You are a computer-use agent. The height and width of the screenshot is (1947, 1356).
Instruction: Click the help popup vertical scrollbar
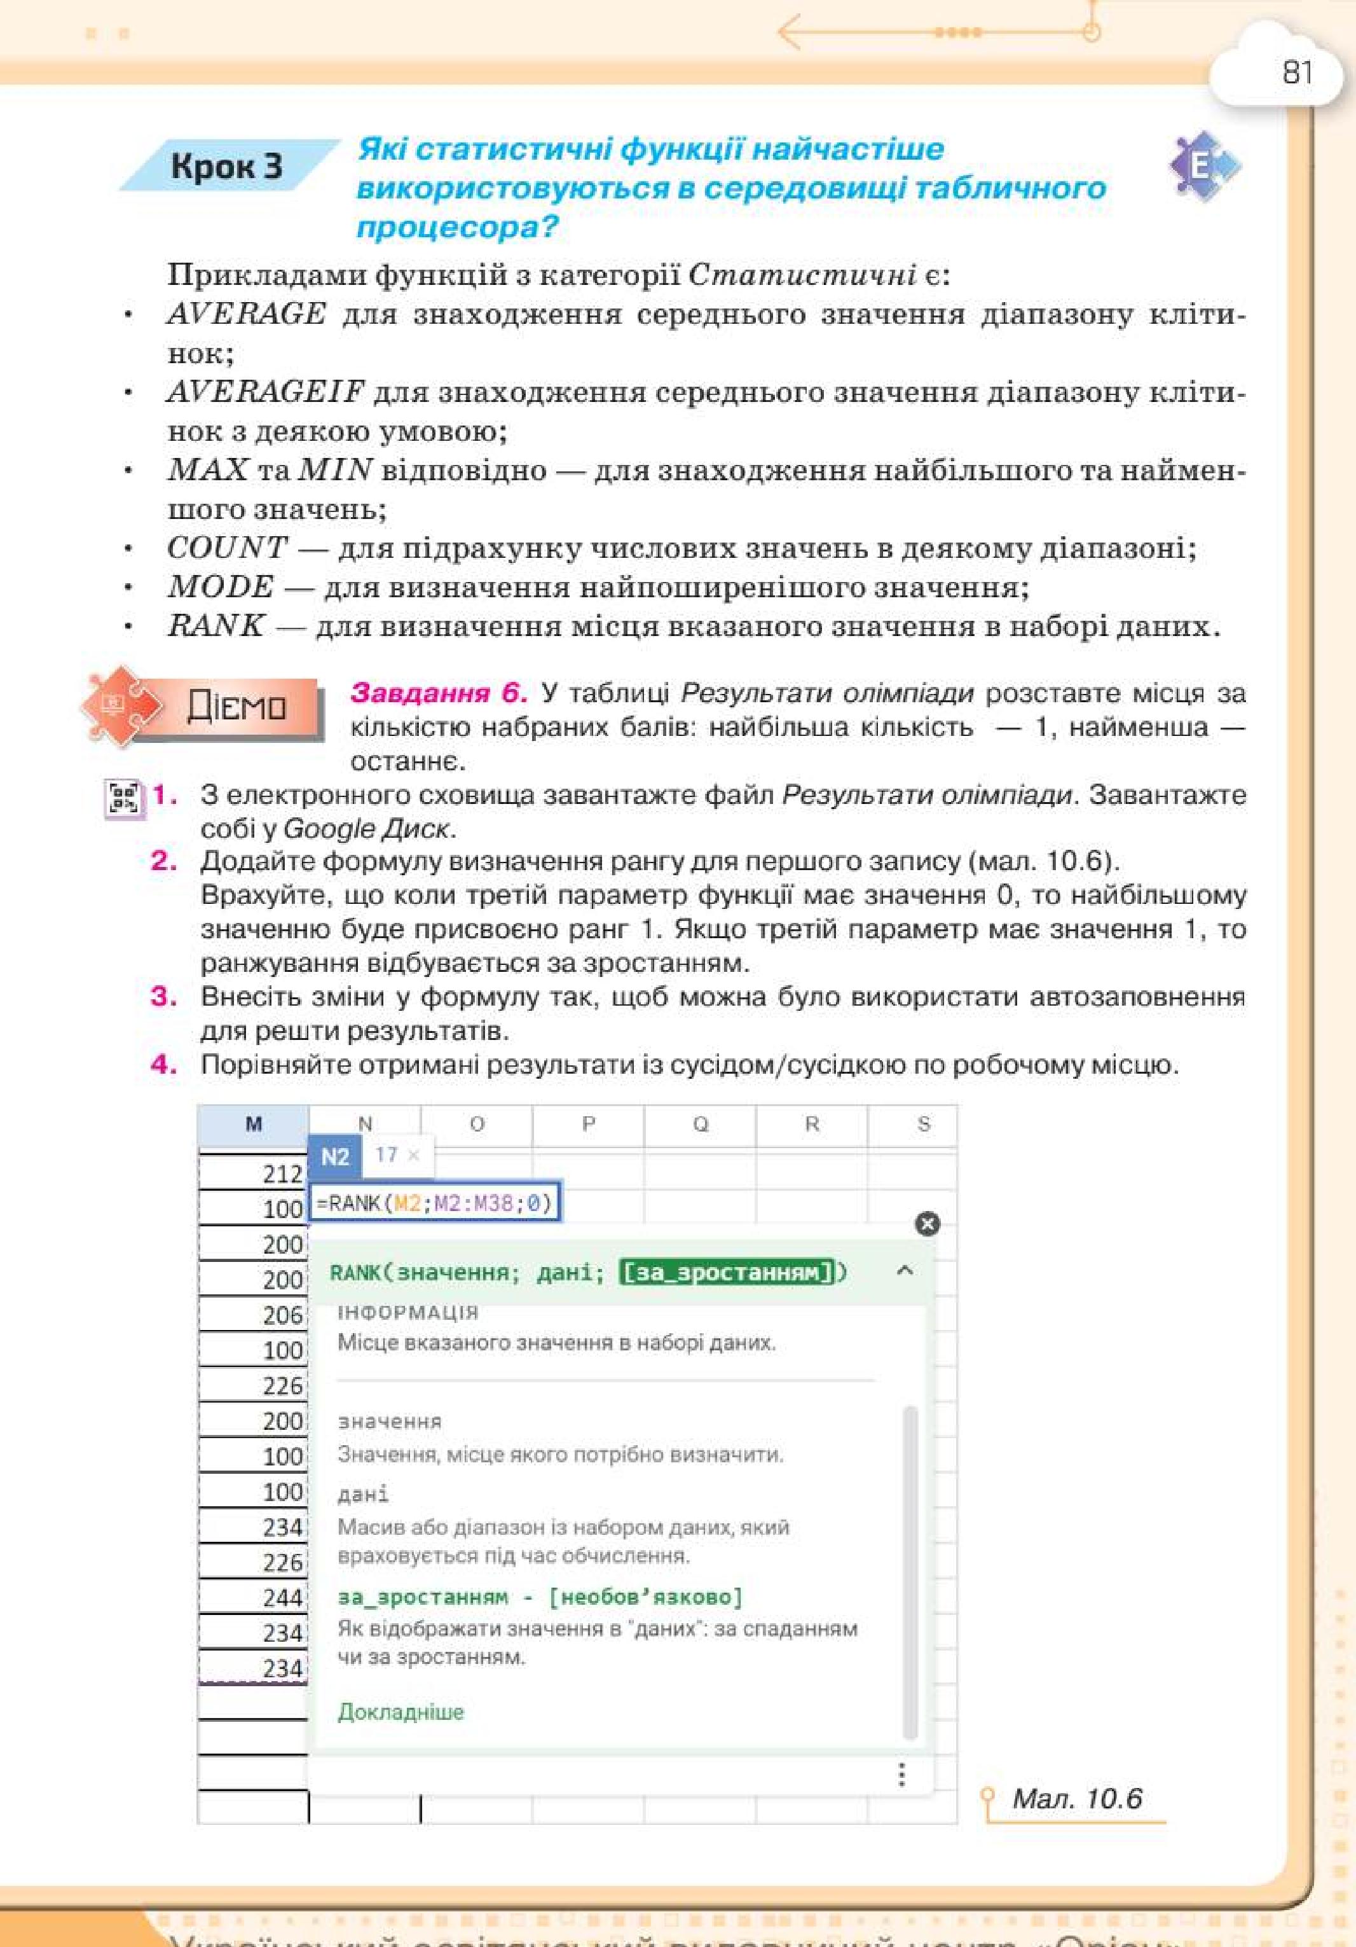click(911, 1572)
